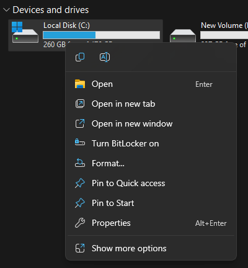Image resolution: width=248 pixels, height=268 pixels.
Task: Click Show more options
Action: (151, 248)
